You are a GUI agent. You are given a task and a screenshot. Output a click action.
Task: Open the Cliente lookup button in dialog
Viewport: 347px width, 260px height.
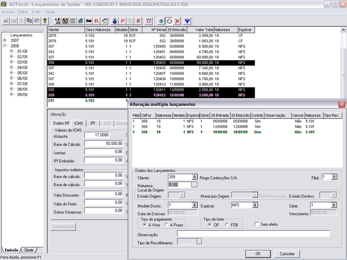195,177
